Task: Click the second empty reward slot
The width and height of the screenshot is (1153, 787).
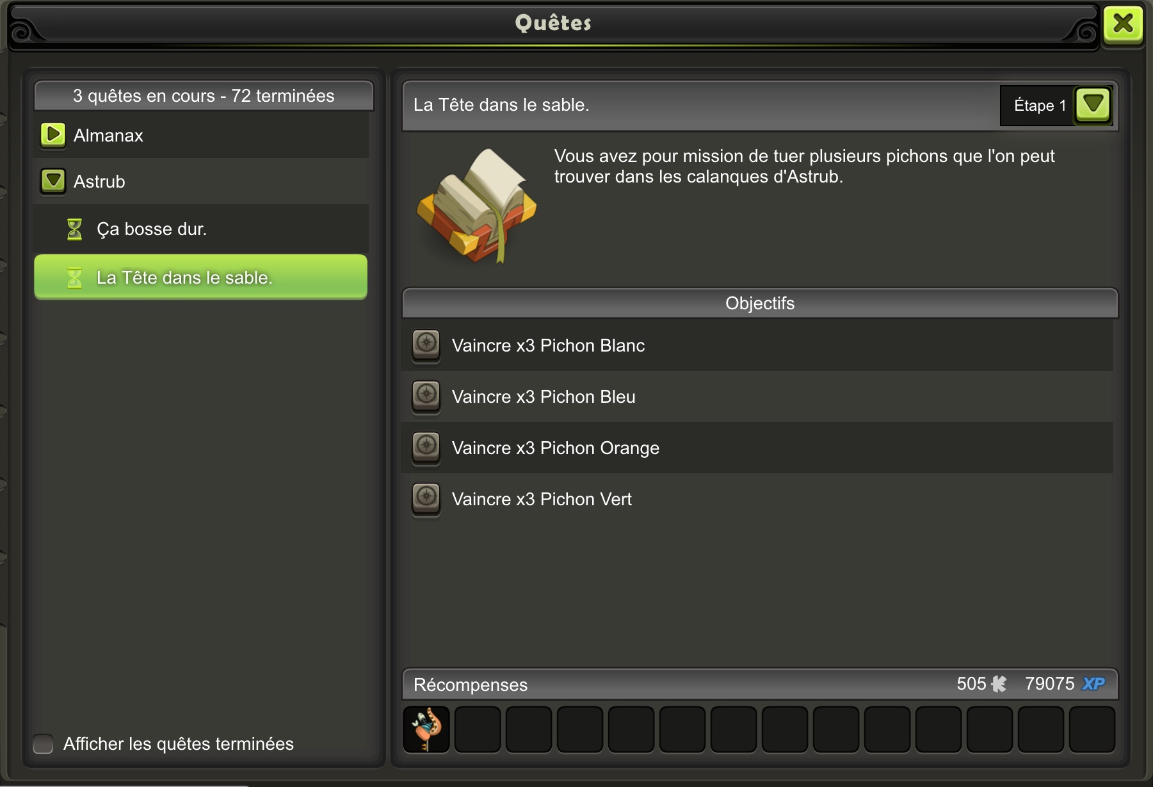Action: pos(529,729)
